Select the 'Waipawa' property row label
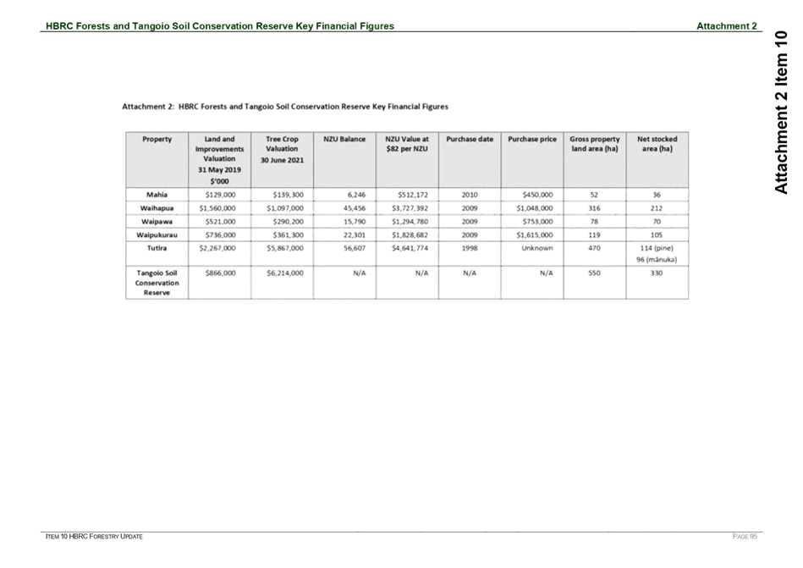Viewport: 803px width, 568px height. (157, 221)
